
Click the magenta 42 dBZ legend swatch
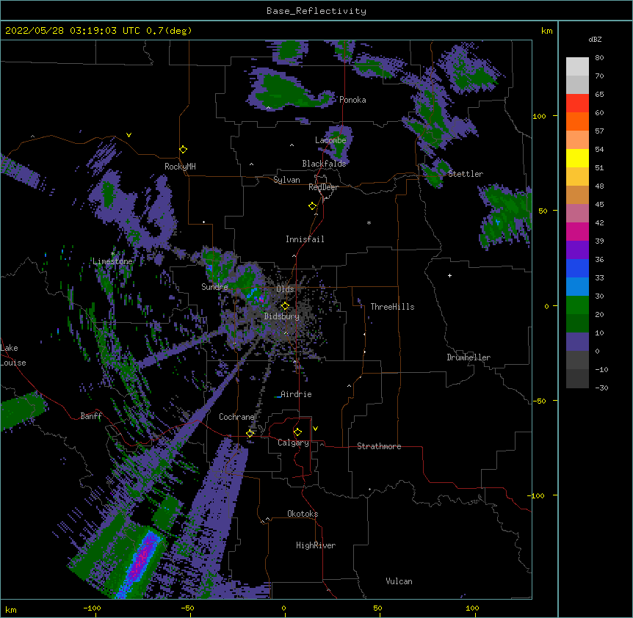click(x=577, y=231)
